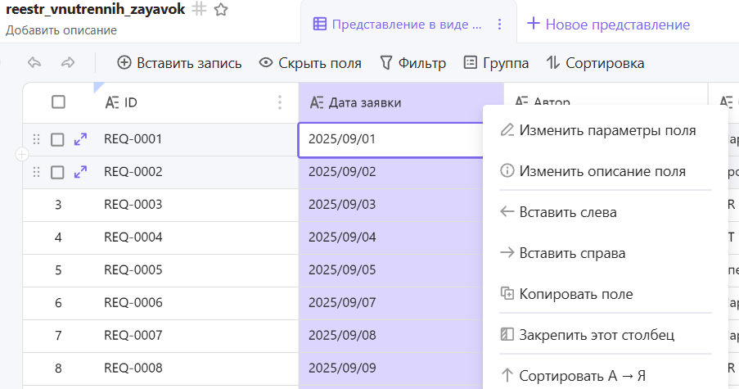The height and width of the screenshot is (389, 739).
Task: Open the 'Сортировка' toolbar option
Action: pyautogui.click(x=595, y=63)
